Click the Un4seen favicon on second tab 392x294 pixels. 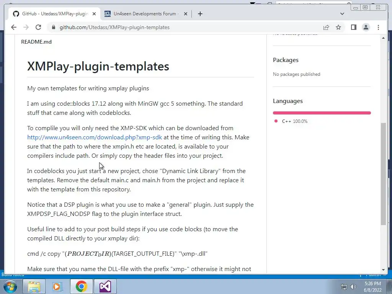pyautogui.click(x=108, y=14)
